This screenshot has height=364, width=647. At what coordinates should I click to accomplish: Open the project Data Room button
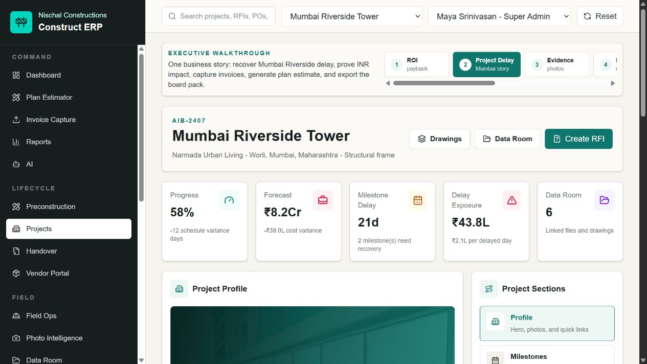pos(507,139)
